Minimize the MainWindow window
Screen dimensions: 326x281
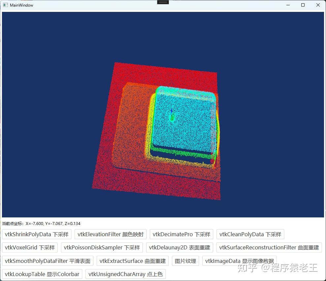click(288, 5)
